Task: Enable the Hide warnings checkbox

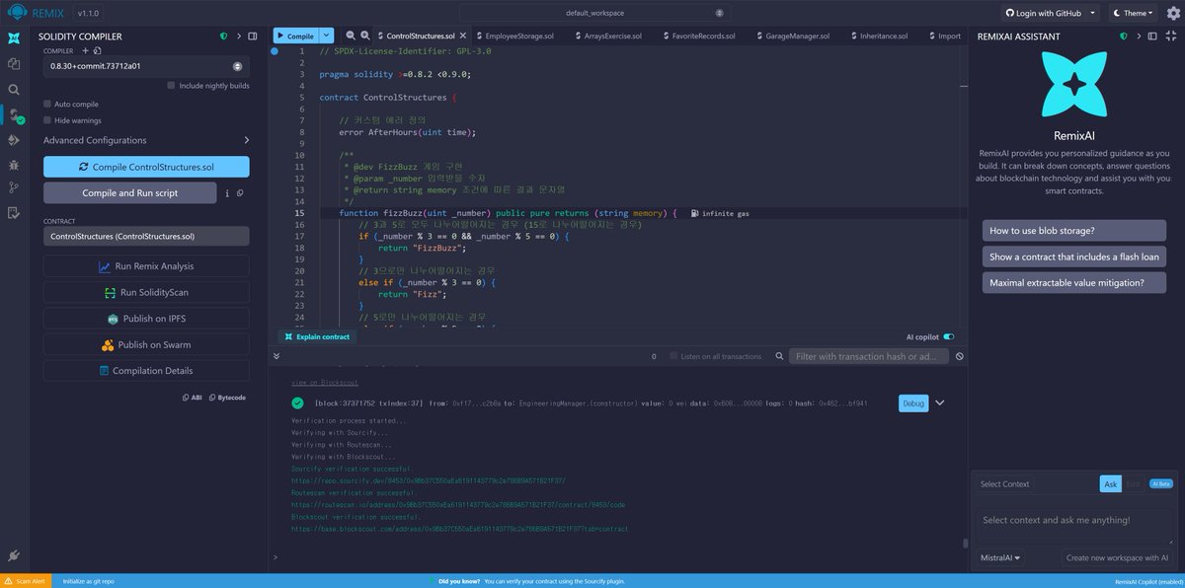Action: (47, 120)
